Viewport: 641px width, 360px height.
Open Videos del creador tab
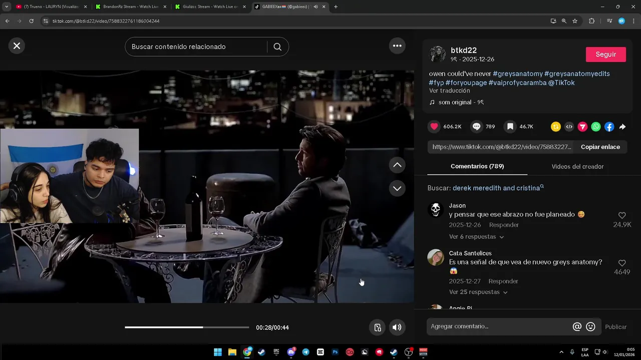tap(577, 166)
